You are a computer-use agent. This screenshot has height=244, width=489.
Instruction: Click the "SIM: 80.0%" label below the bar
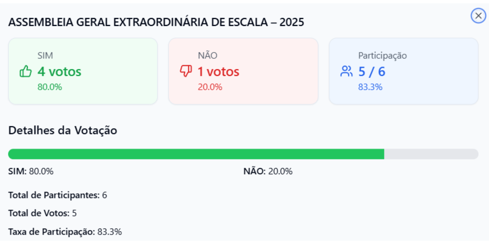[x=31, y=171]
